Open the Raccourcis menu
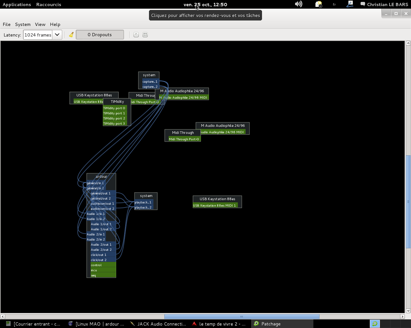This screenshot has width=411, height=328. [48, 4]
